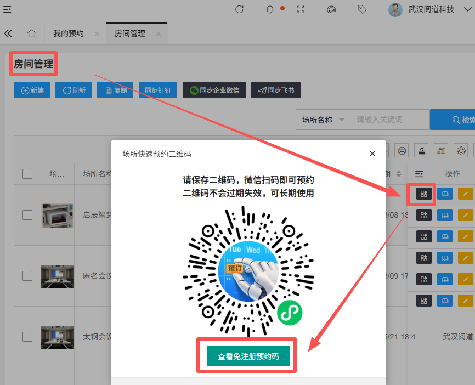The width and height of the screenshot is (475, 385).
Task: Tick the checkbox for 太钢会议 row
Action: click(27, 336)
